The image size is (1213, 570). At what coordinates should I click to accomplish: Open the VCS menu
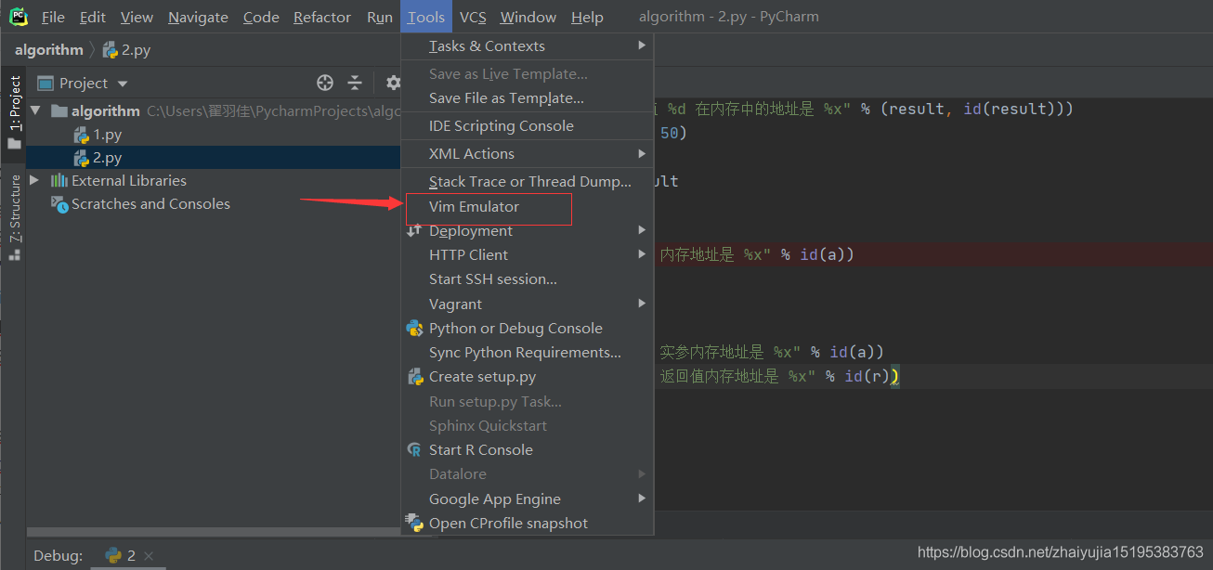click(473, 18)
